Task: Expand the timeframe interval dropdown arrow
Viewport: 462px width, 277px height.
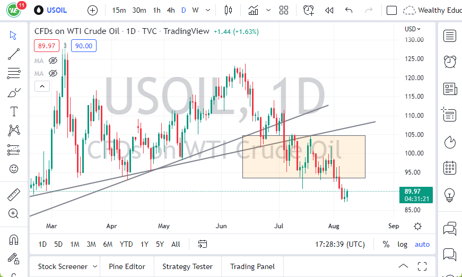Action: point(207,10)
